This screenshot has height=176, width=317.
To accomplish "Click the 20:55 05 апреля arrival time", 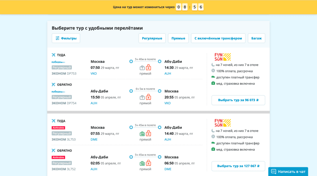I will [180, 97].
